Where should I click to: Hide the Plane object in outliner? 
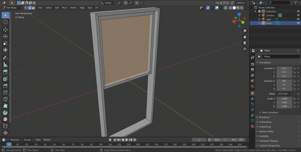tap(298, 23)
